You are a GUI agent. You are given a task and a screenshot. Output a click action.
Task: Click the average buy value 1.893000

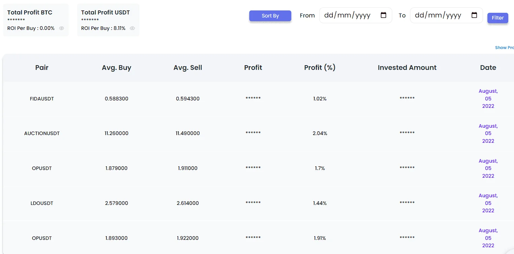[x=116, y=238]
